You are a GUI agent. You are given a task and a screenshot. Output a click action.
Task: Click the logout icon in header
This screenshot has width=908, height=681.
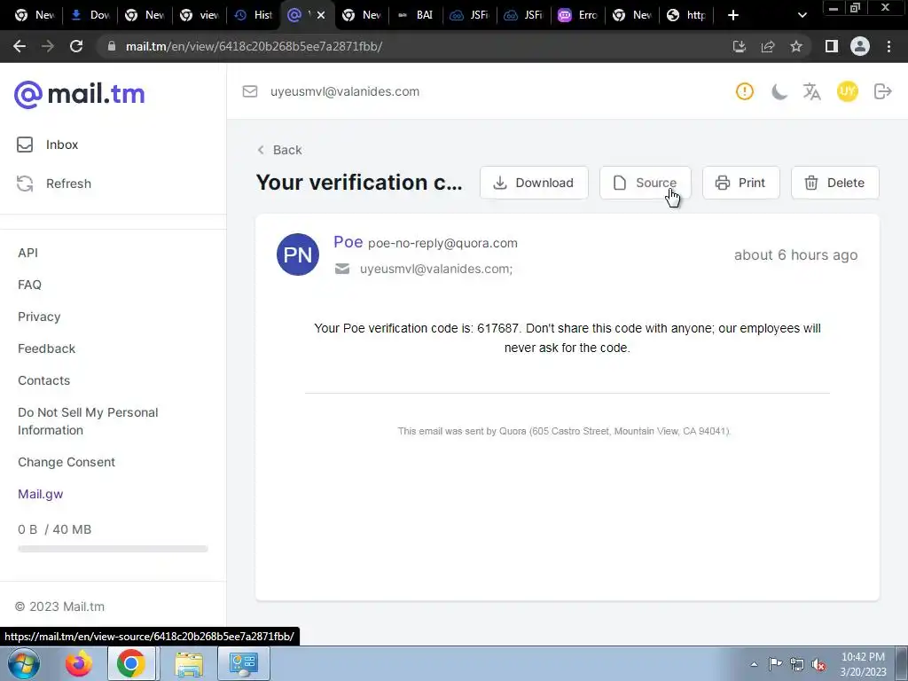point(882,91)
